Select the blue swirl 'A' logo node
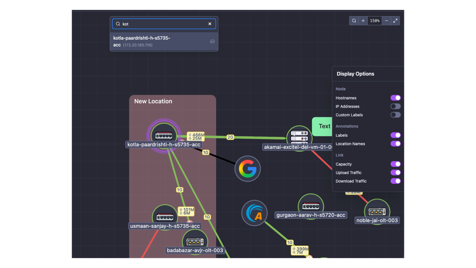476x268 pixels. (x=255, y=213)
